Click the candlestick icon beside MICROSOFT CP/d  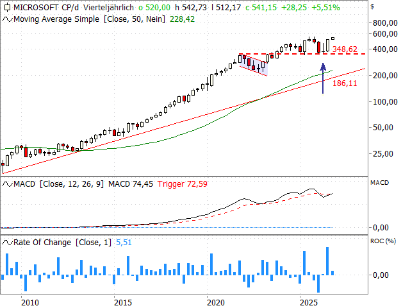point(8,7)
